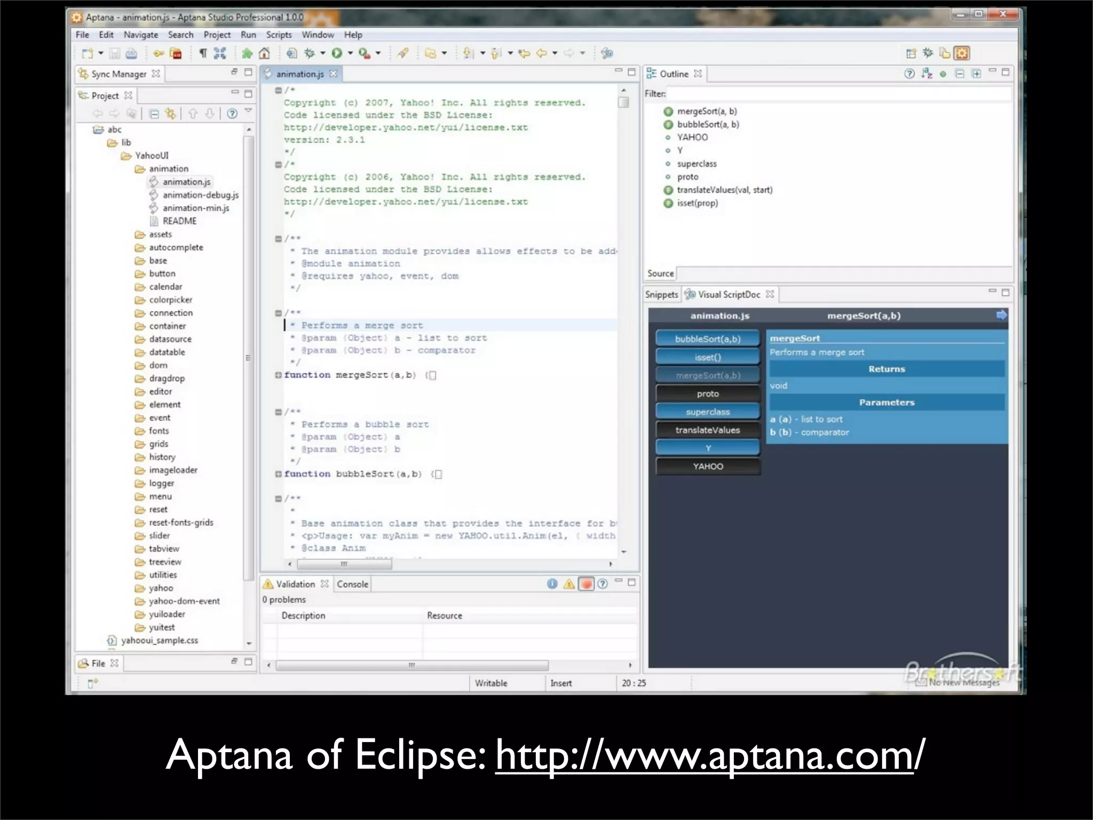Screen dimensions: 1093x820
Task: Select the orange Aptana perspective icon
Action: click(x=962, y=53)
